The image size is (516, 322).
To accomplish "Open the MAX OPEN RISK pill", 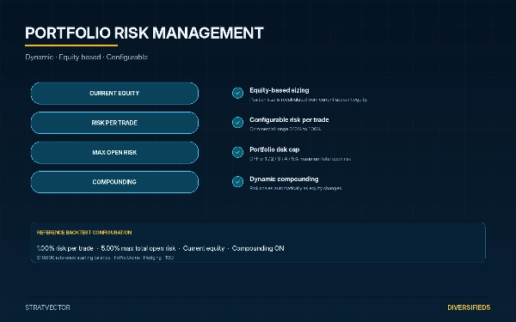I will (114, 153).
